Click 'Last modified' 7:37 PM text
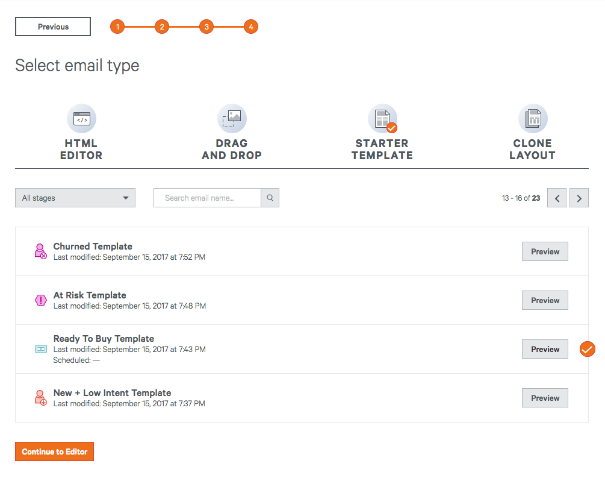 129,403
